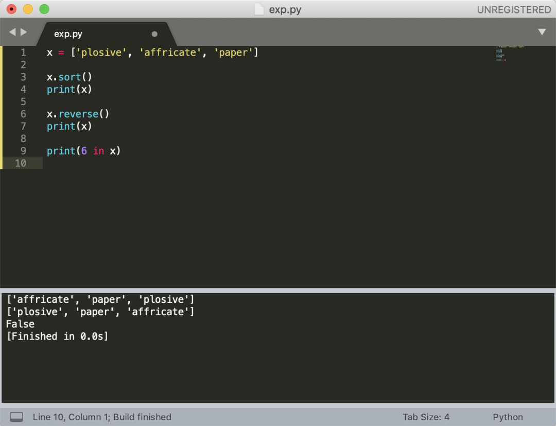Click the [Finished in 0.0s] output line
This screenshot has height=426, width=556.
[57, 336]
